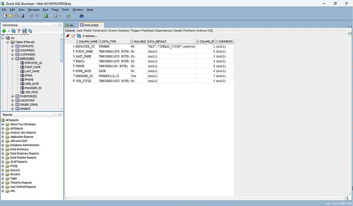Switch to the Data tab
Viewport: 353px width, 206px height.
pos(80,30)
